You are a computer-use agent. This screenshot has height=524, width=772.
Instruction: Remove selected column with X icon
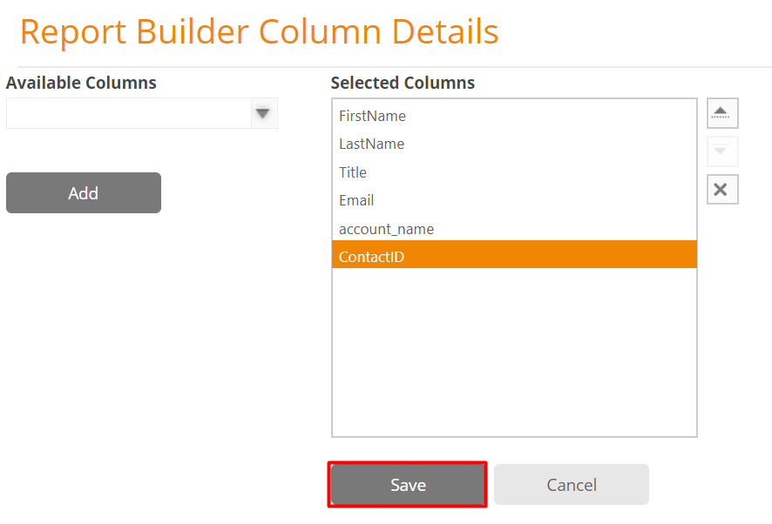pos(722,190)
